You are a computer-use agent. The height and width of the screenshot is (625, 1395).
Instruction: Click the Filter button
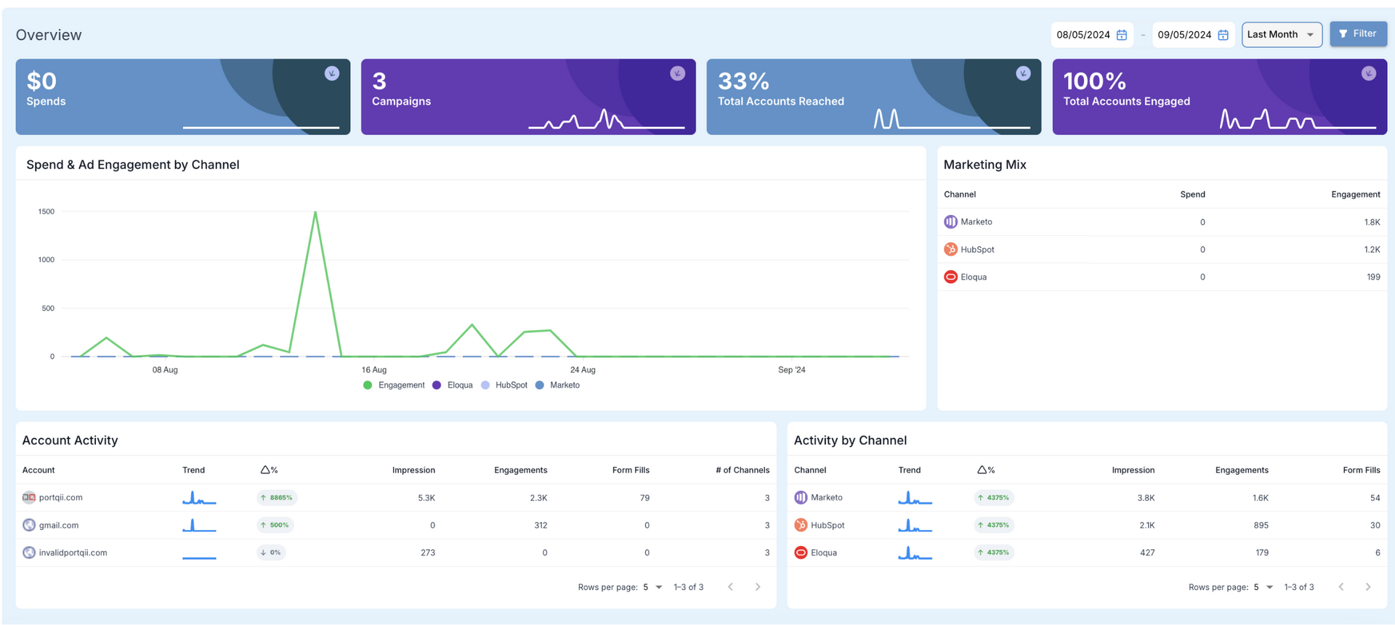tap(1358, 34)
